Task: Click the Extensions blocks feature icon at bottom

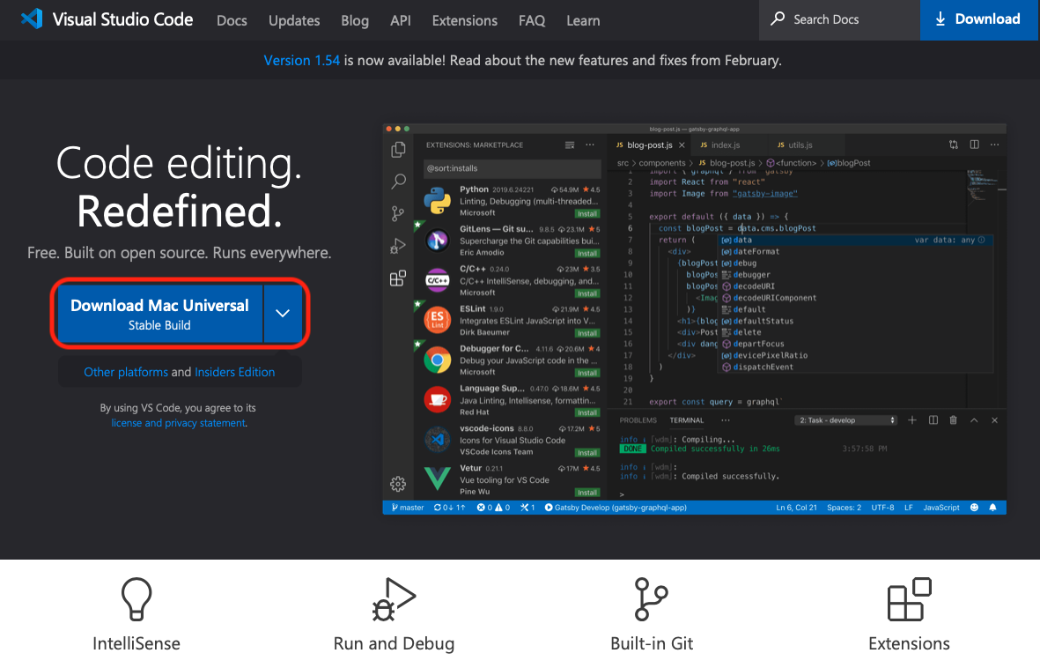Action: 910,599
